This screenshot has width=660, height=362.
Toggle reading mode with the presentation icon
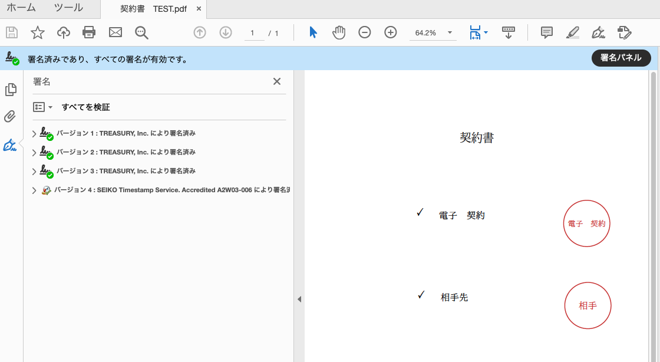coord(509,32)
